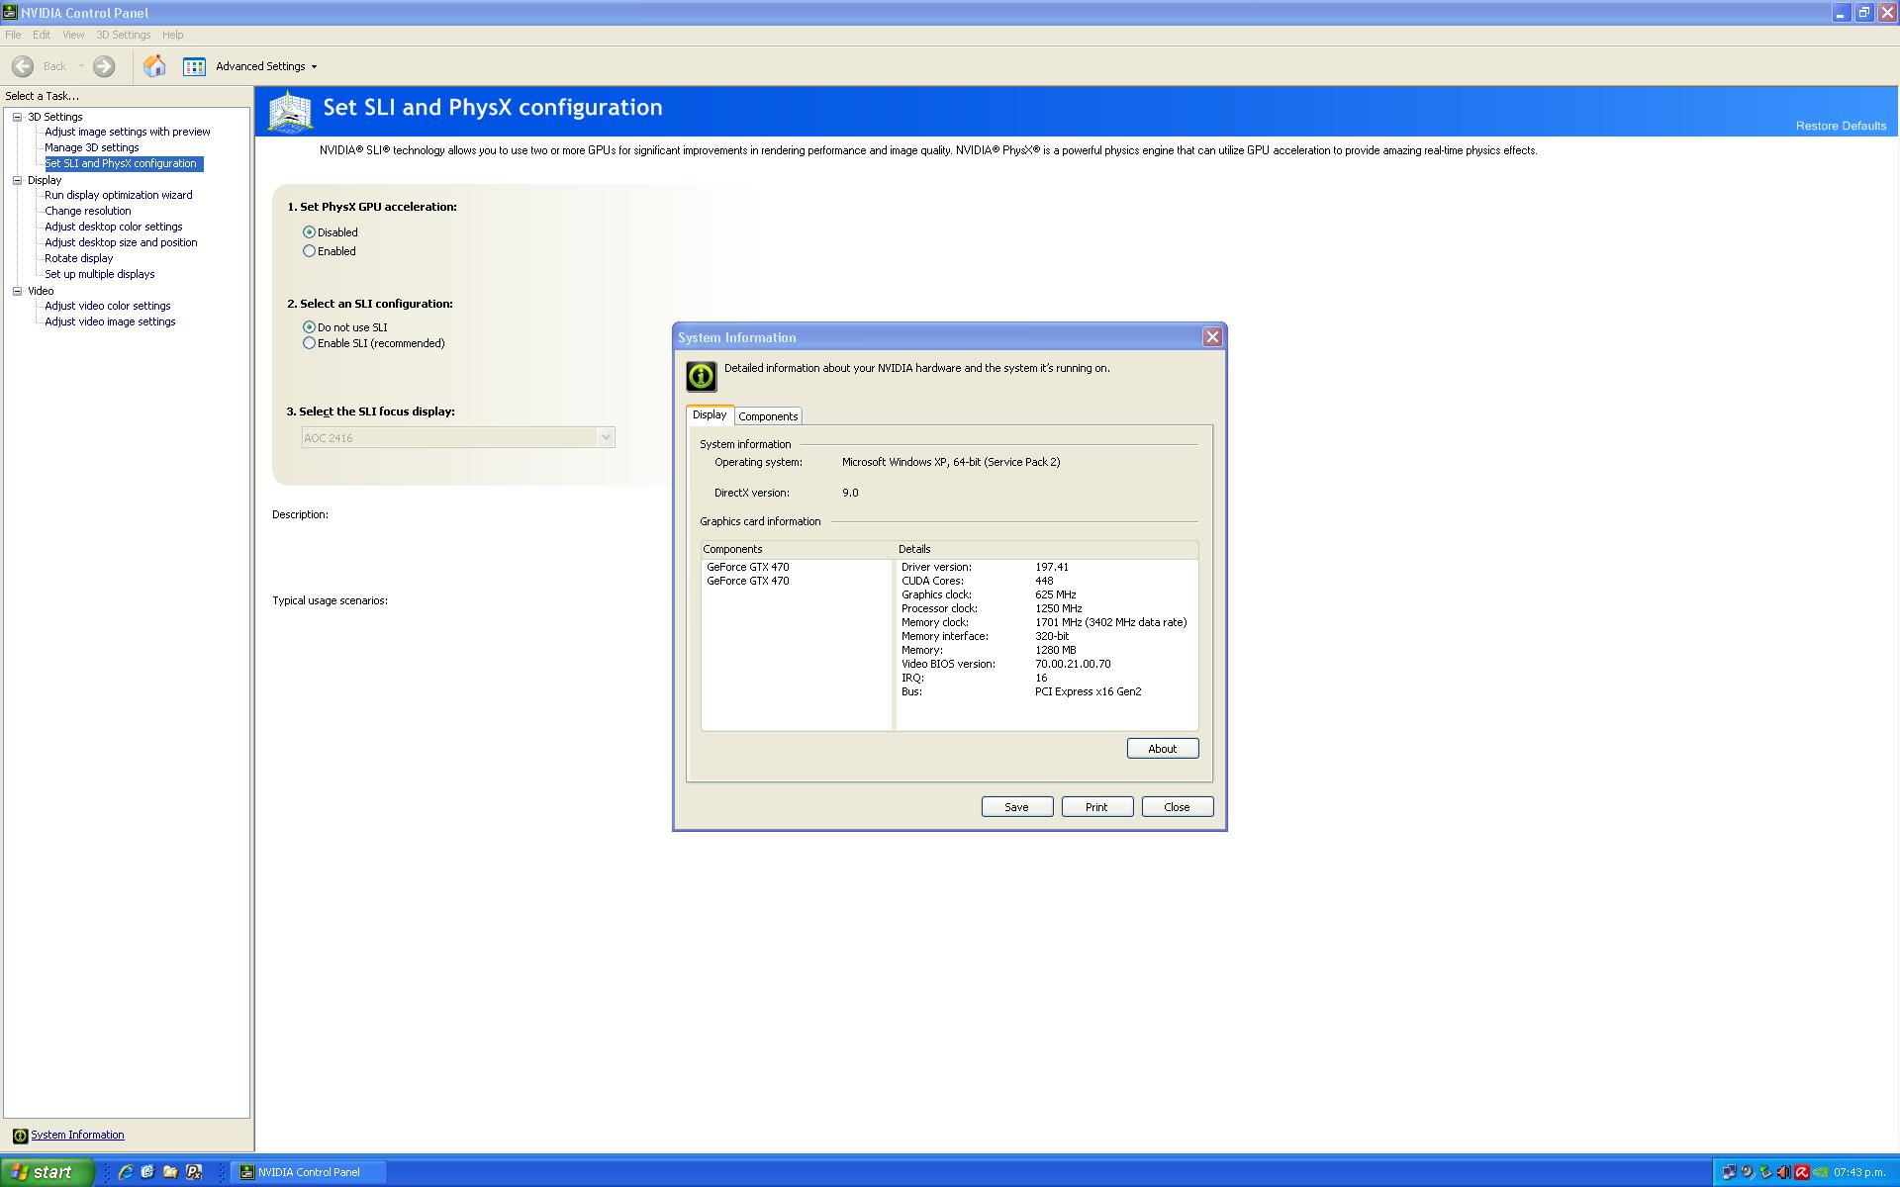Enable PhysX GPU acceleration radio button
The image size is (1900, 1187).
pos(310,251)
